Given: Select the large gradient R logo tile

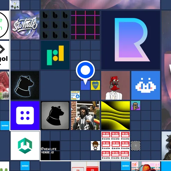Looking at the screenshot, I should tap(131, 40).
